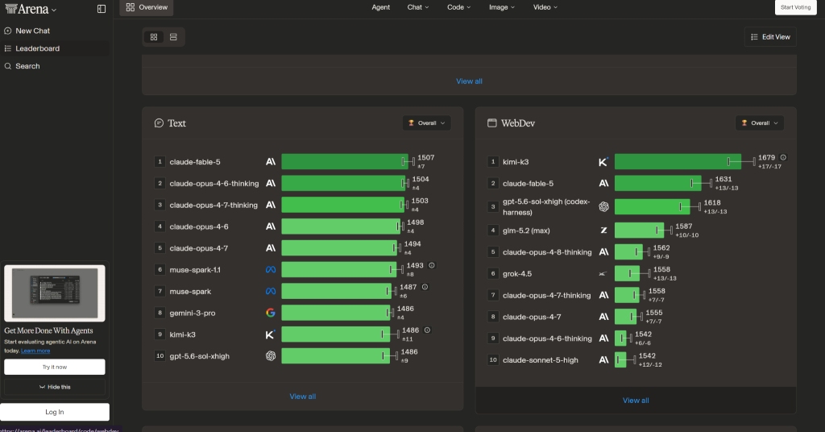Image resolution: width=825 pixels, height=432 pixels.
Task: Click info icon next to muse-spark-1.1 score
Action: (x=432, y=265)
